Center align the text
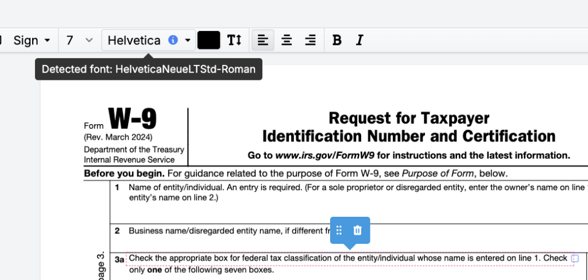Screen dimensions: 588x280 coord(287,40)
